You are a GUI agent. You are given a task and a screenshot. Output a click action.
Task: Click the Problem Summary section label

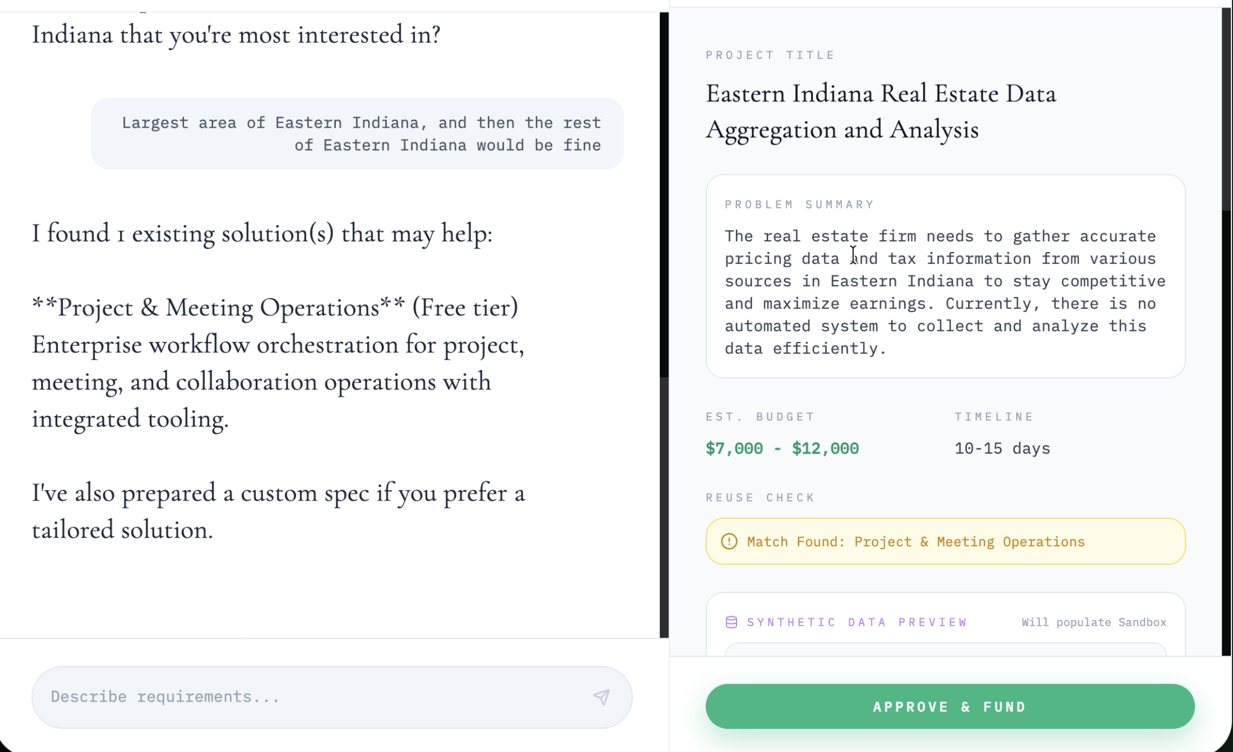[x=799, y=205]
